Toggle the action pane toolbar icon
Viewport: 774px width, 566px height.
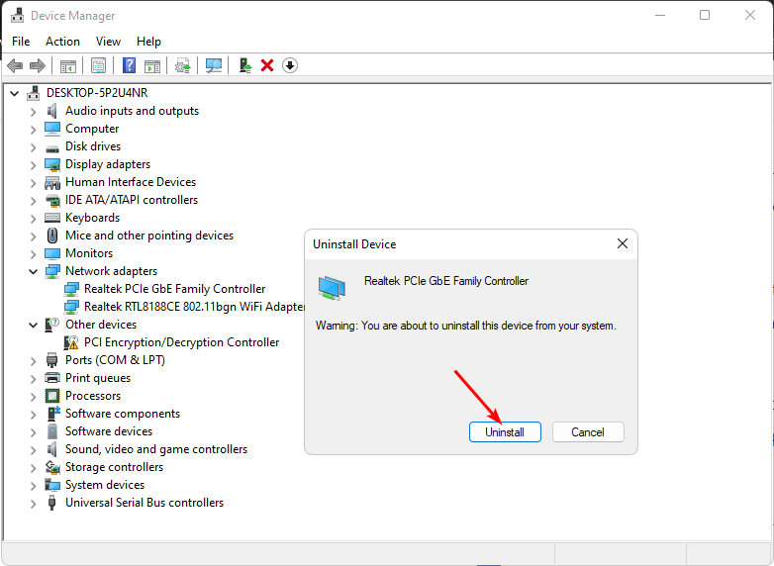[x=152, y=65]
